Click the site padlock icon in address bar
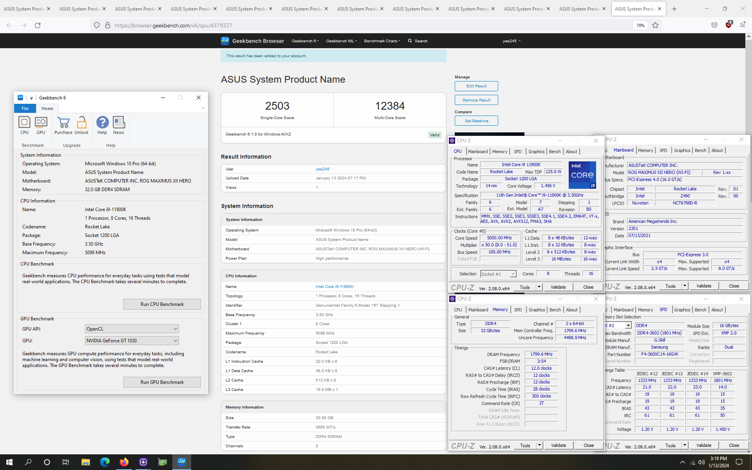752x470 pixels. 108,25
